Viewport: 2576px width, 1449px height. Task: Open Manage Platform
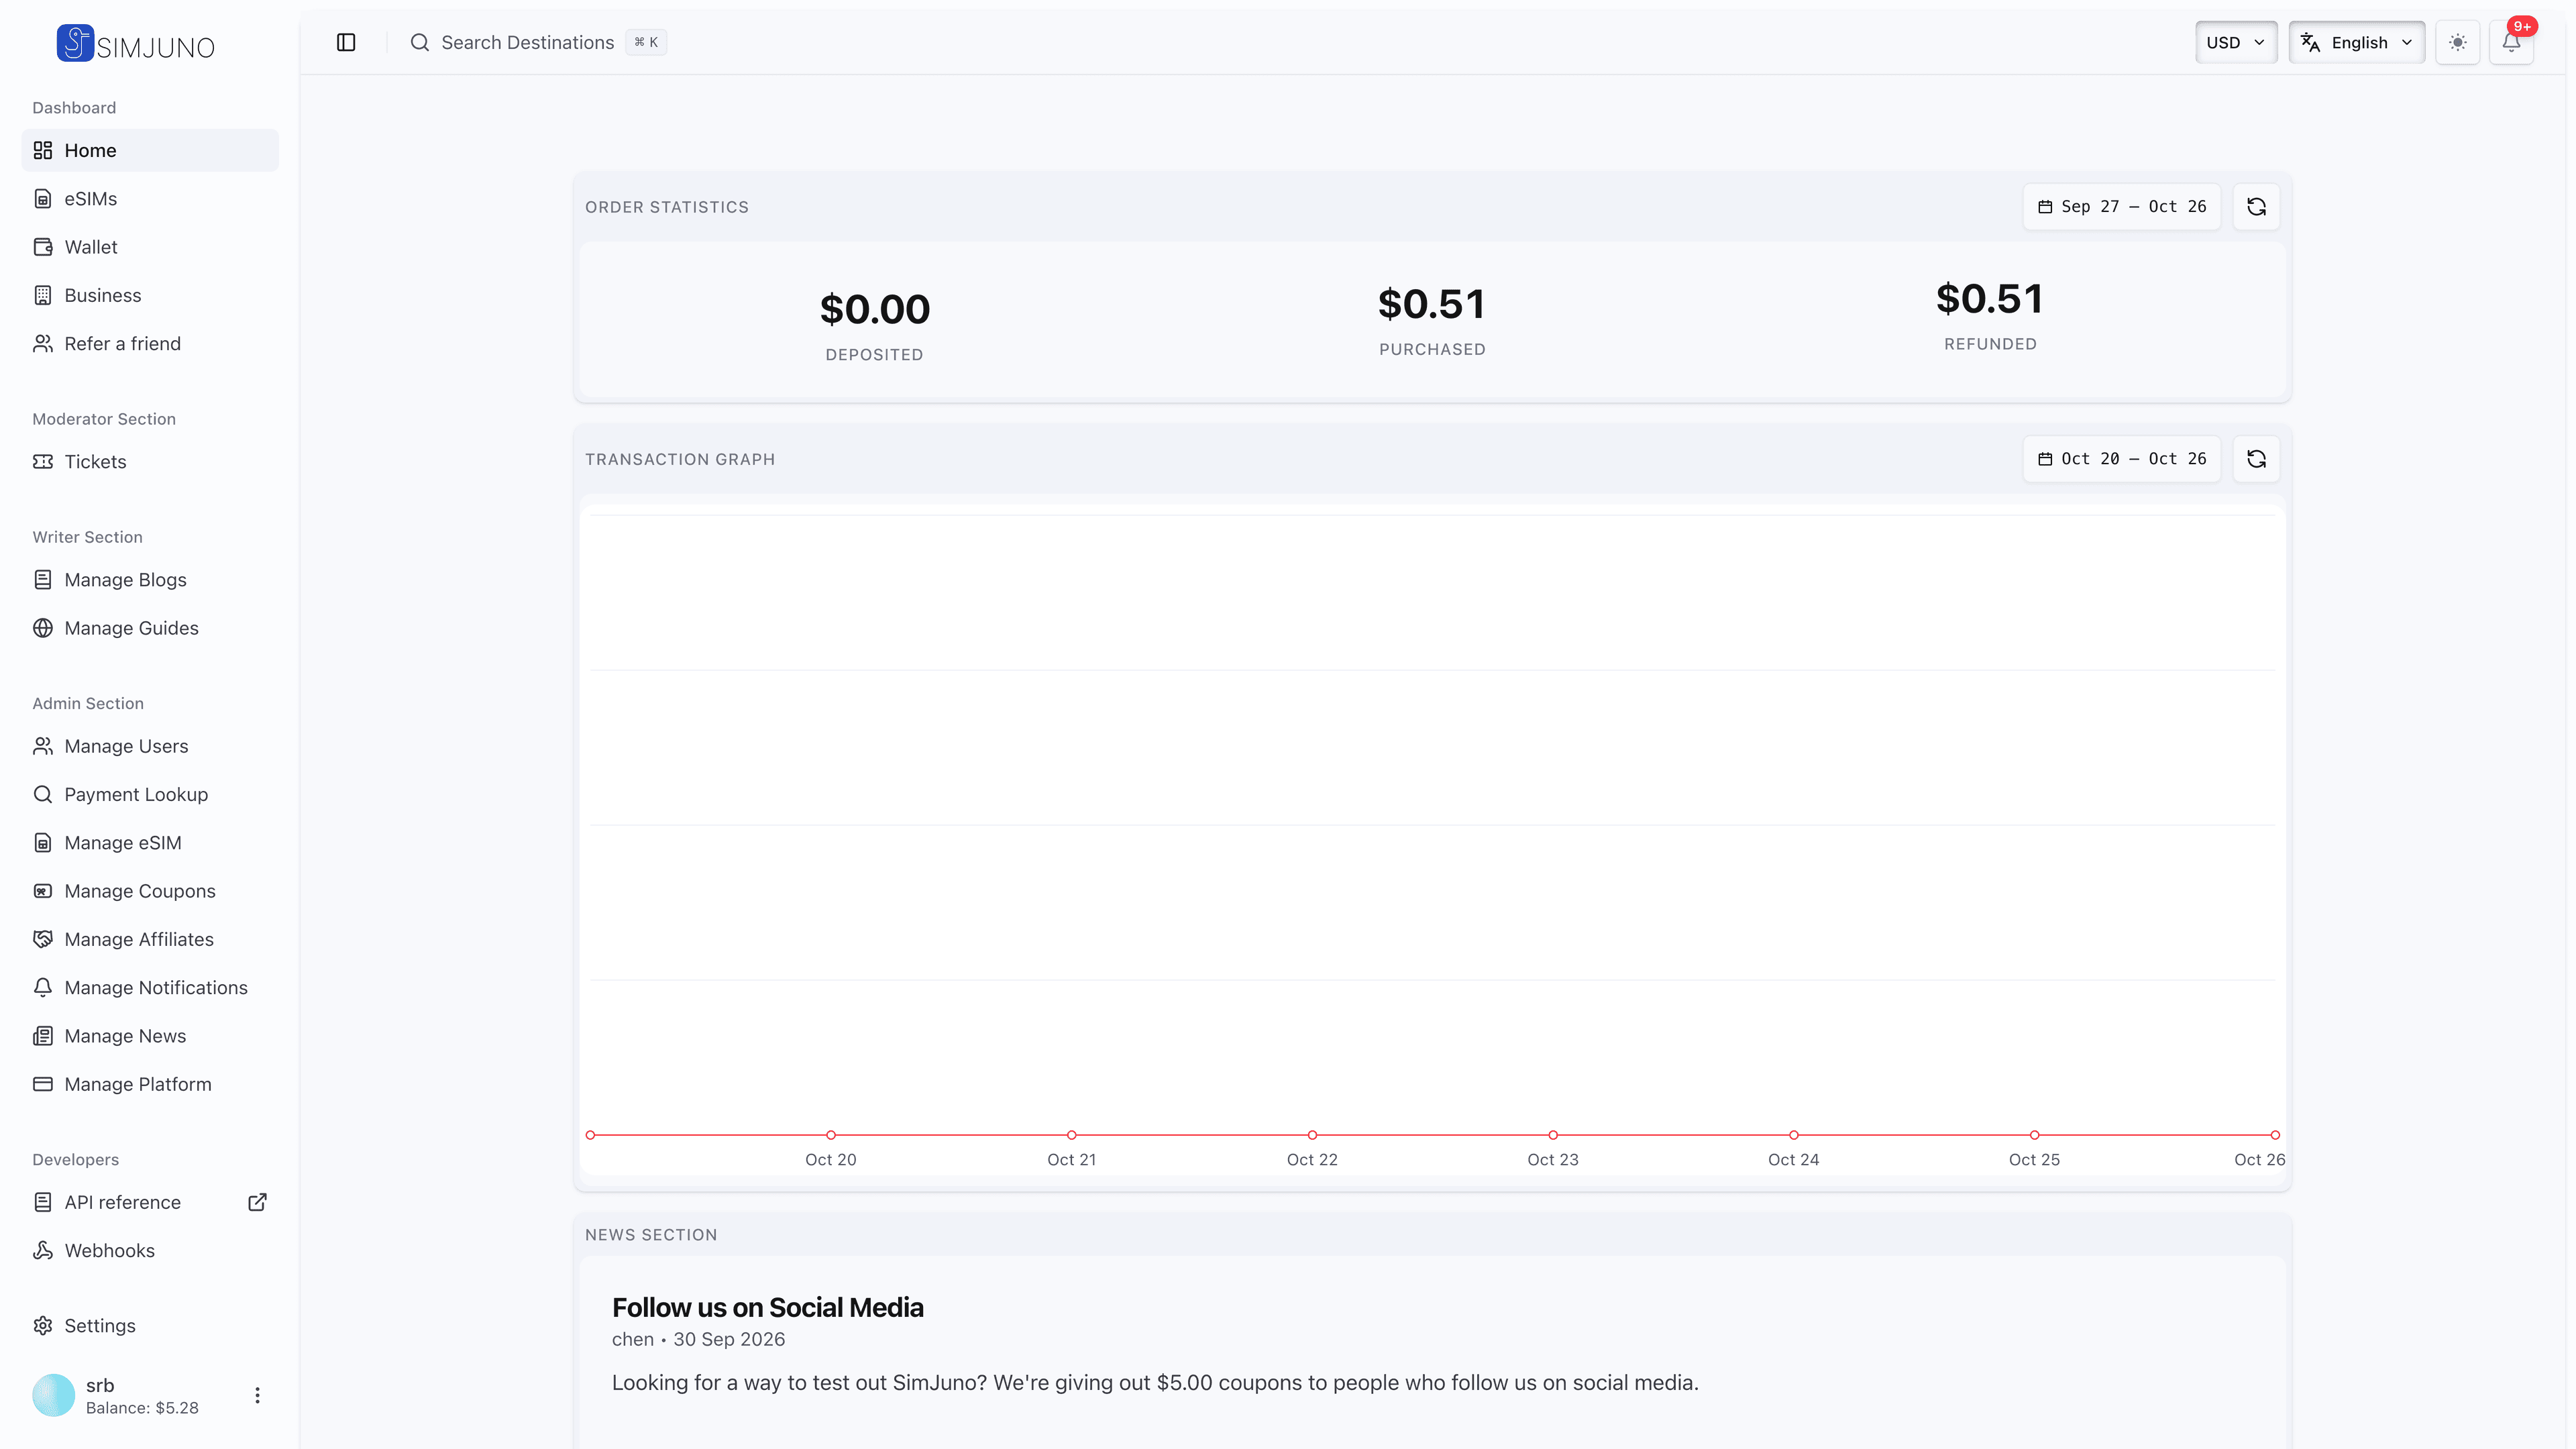click(x=150, y=1084)
